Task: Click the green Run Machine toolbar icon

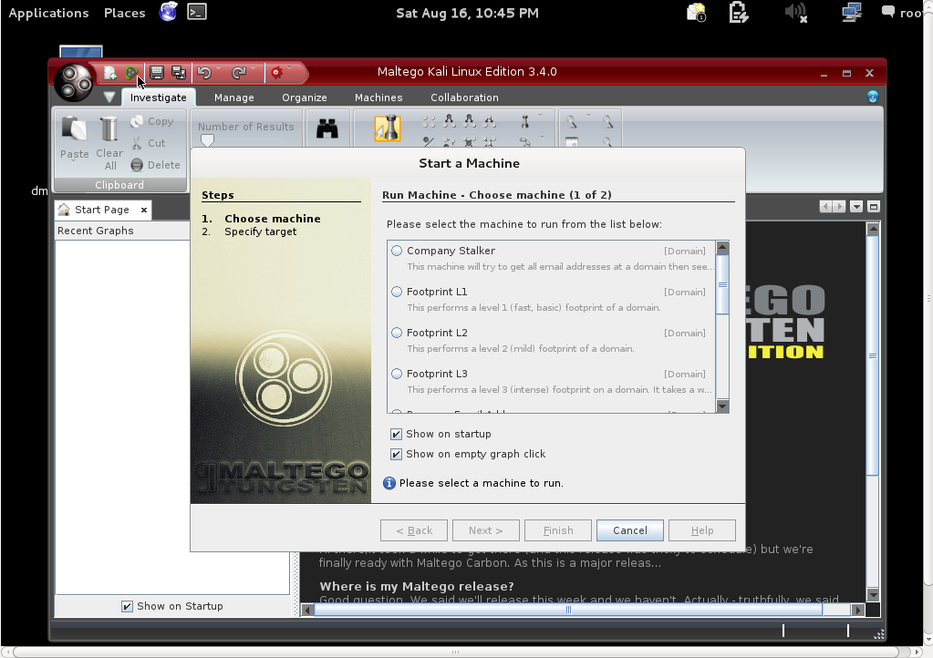Action: point(131,73)
